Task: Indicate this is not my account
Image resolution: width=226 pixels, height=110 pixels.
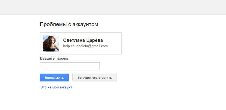Action: 56,87
